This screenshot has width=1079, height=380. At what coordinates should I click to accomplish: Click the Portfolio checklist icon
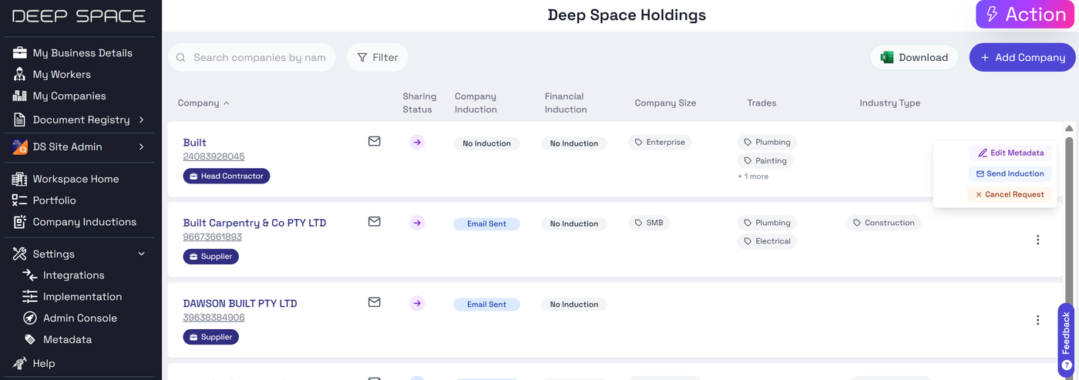click(20, 200)
